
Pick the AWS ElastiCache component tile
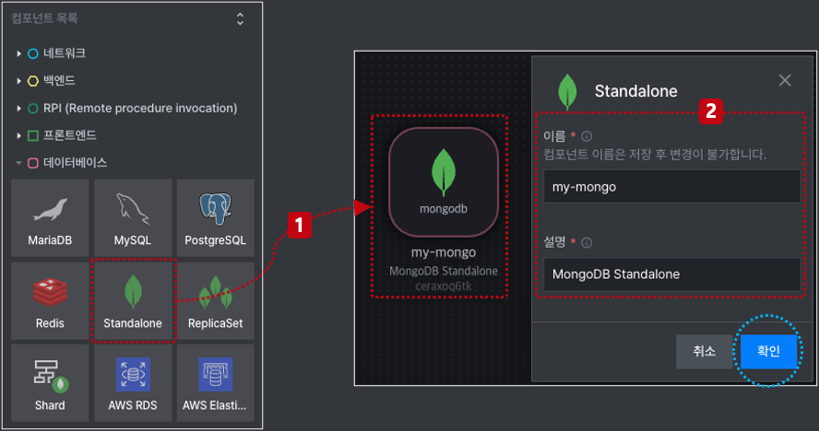215,382
